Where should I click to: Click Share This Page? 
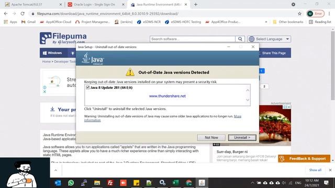[x=274, y=53]
